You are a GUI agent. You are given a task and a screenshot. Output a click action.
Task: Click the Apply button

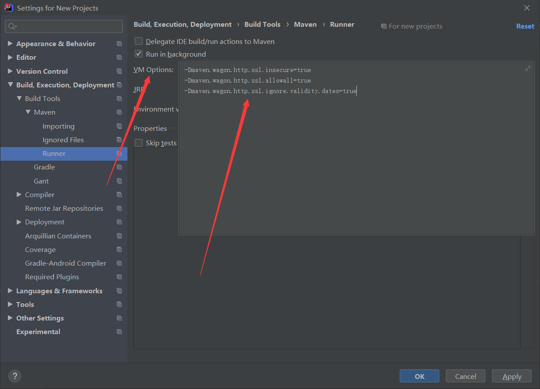512,376
